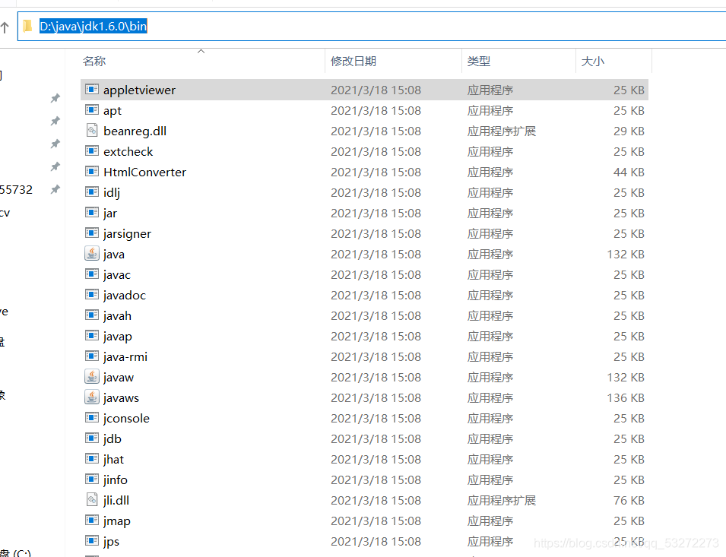Select the apt file name
The width and height of the screenshot is (726, 557).
click(x=113, y=111)
